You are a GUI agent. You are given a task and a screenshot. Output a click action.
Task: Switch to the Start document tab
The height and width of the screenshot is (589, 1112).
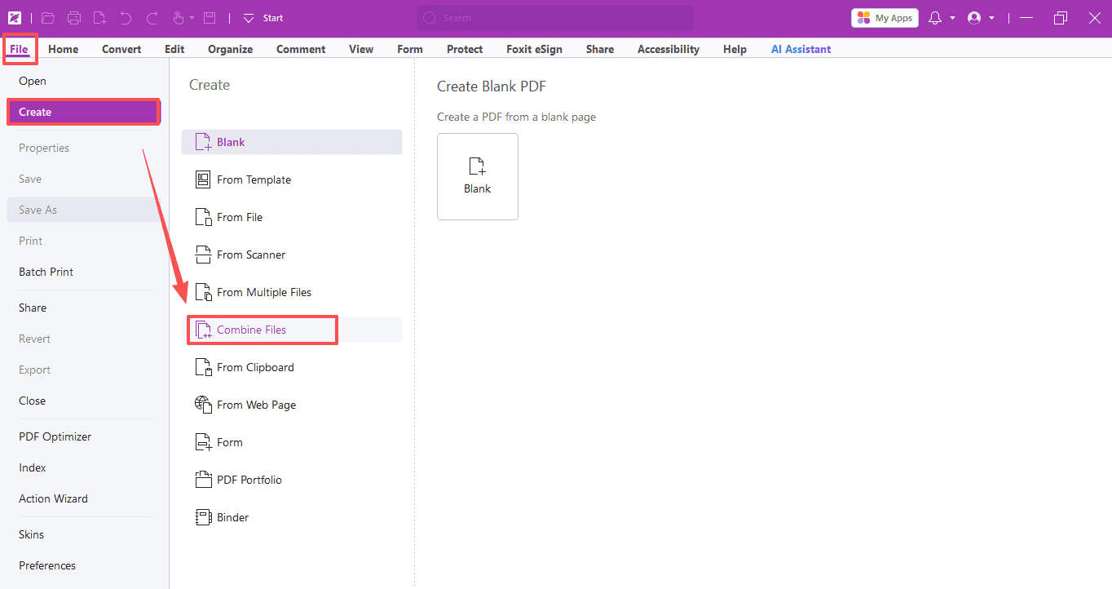[273, 18]
